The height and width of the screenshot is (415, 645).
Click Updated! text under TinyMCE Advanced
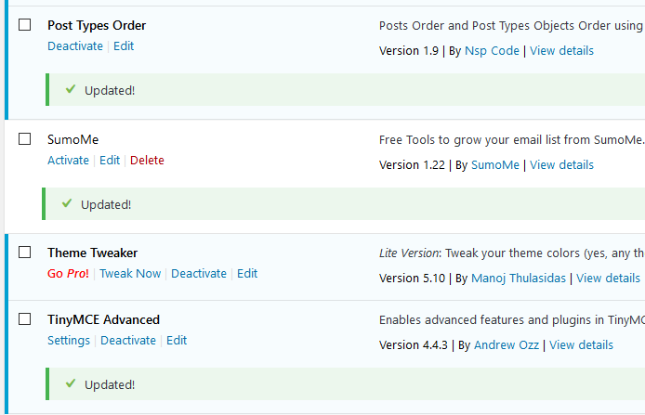click(x=110, y=384)
